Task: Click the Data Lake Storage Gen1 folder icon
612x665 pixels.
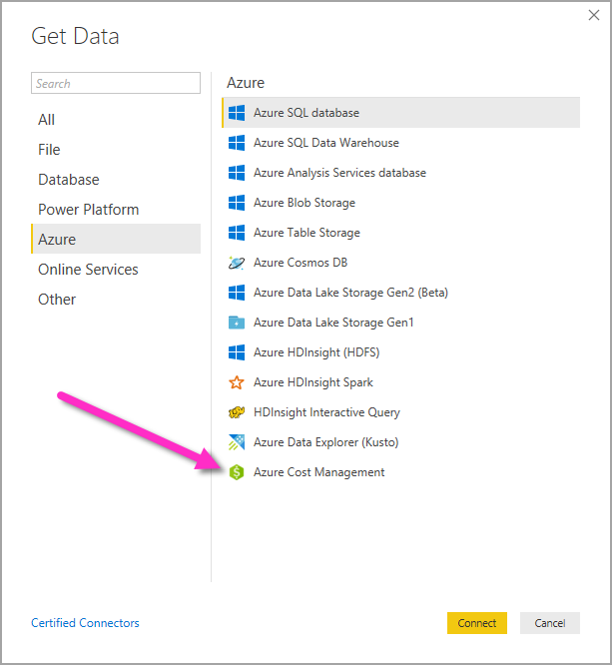Action: coord(237,323)
